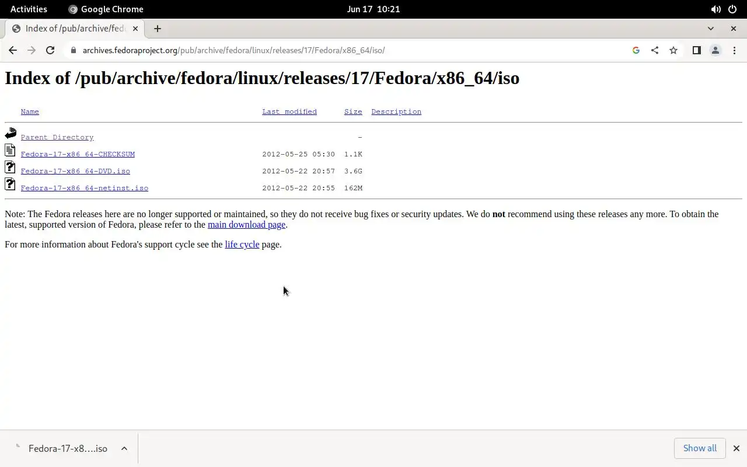Click the forward navigation arrow
The height and width of the screenshot is (467, 747).
pos(32,50)
